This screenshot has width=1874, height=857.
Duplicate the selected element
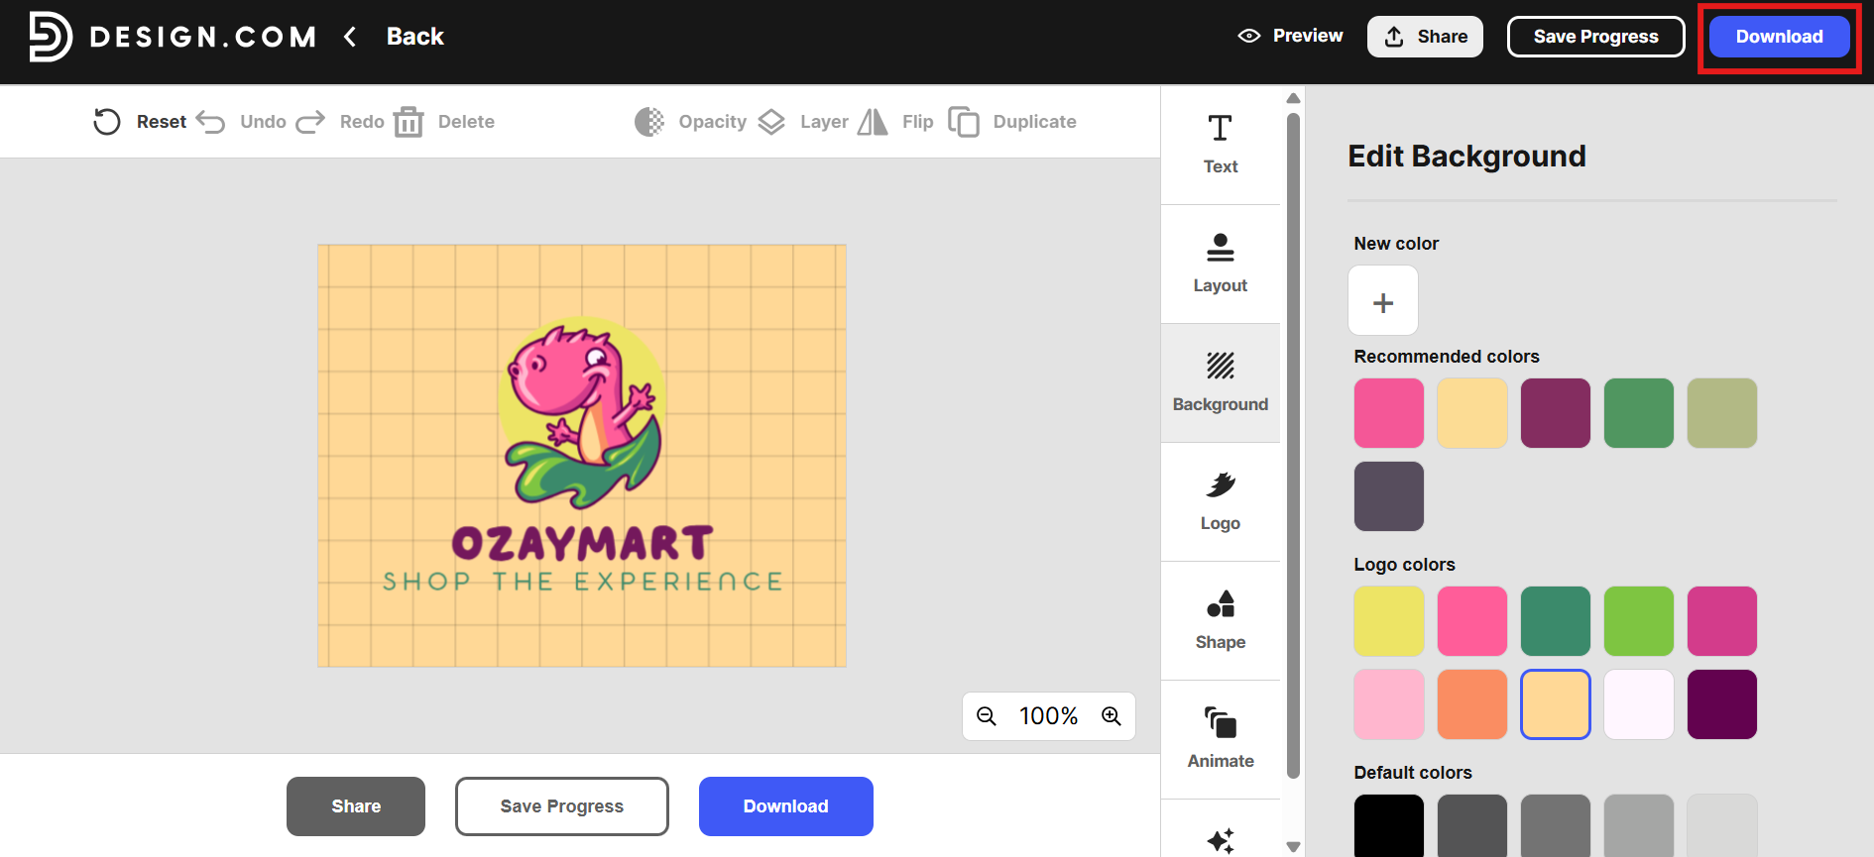(1012, 122)
